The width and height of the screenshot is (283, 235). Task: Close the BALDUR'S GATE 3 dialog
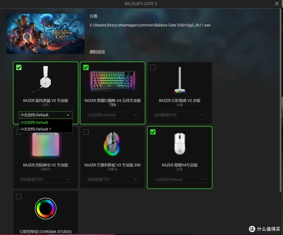pos(277,4)
